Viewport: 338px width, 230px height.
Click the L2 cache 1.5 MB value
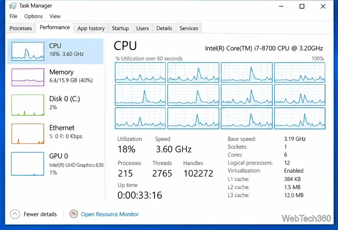coord(292,187)
